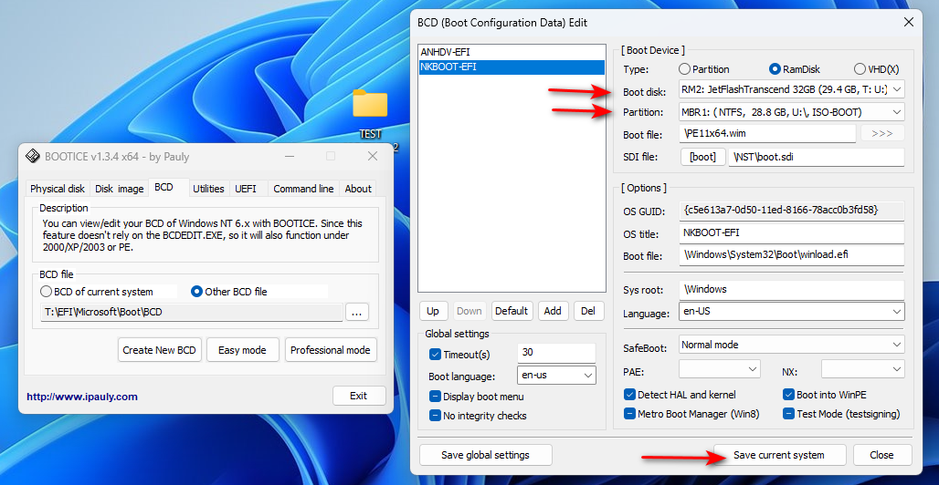Open the UEFI tab
The image size is (939, 485).
point(246,189)
